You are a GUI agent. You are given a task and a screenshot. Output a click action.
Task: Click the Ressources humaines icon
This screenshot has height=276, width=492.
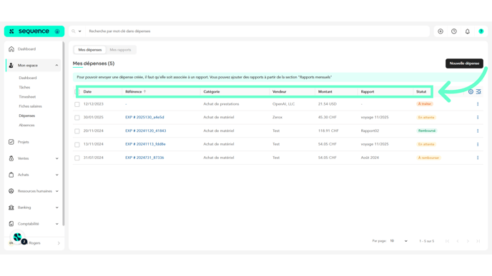pos(11,191)
